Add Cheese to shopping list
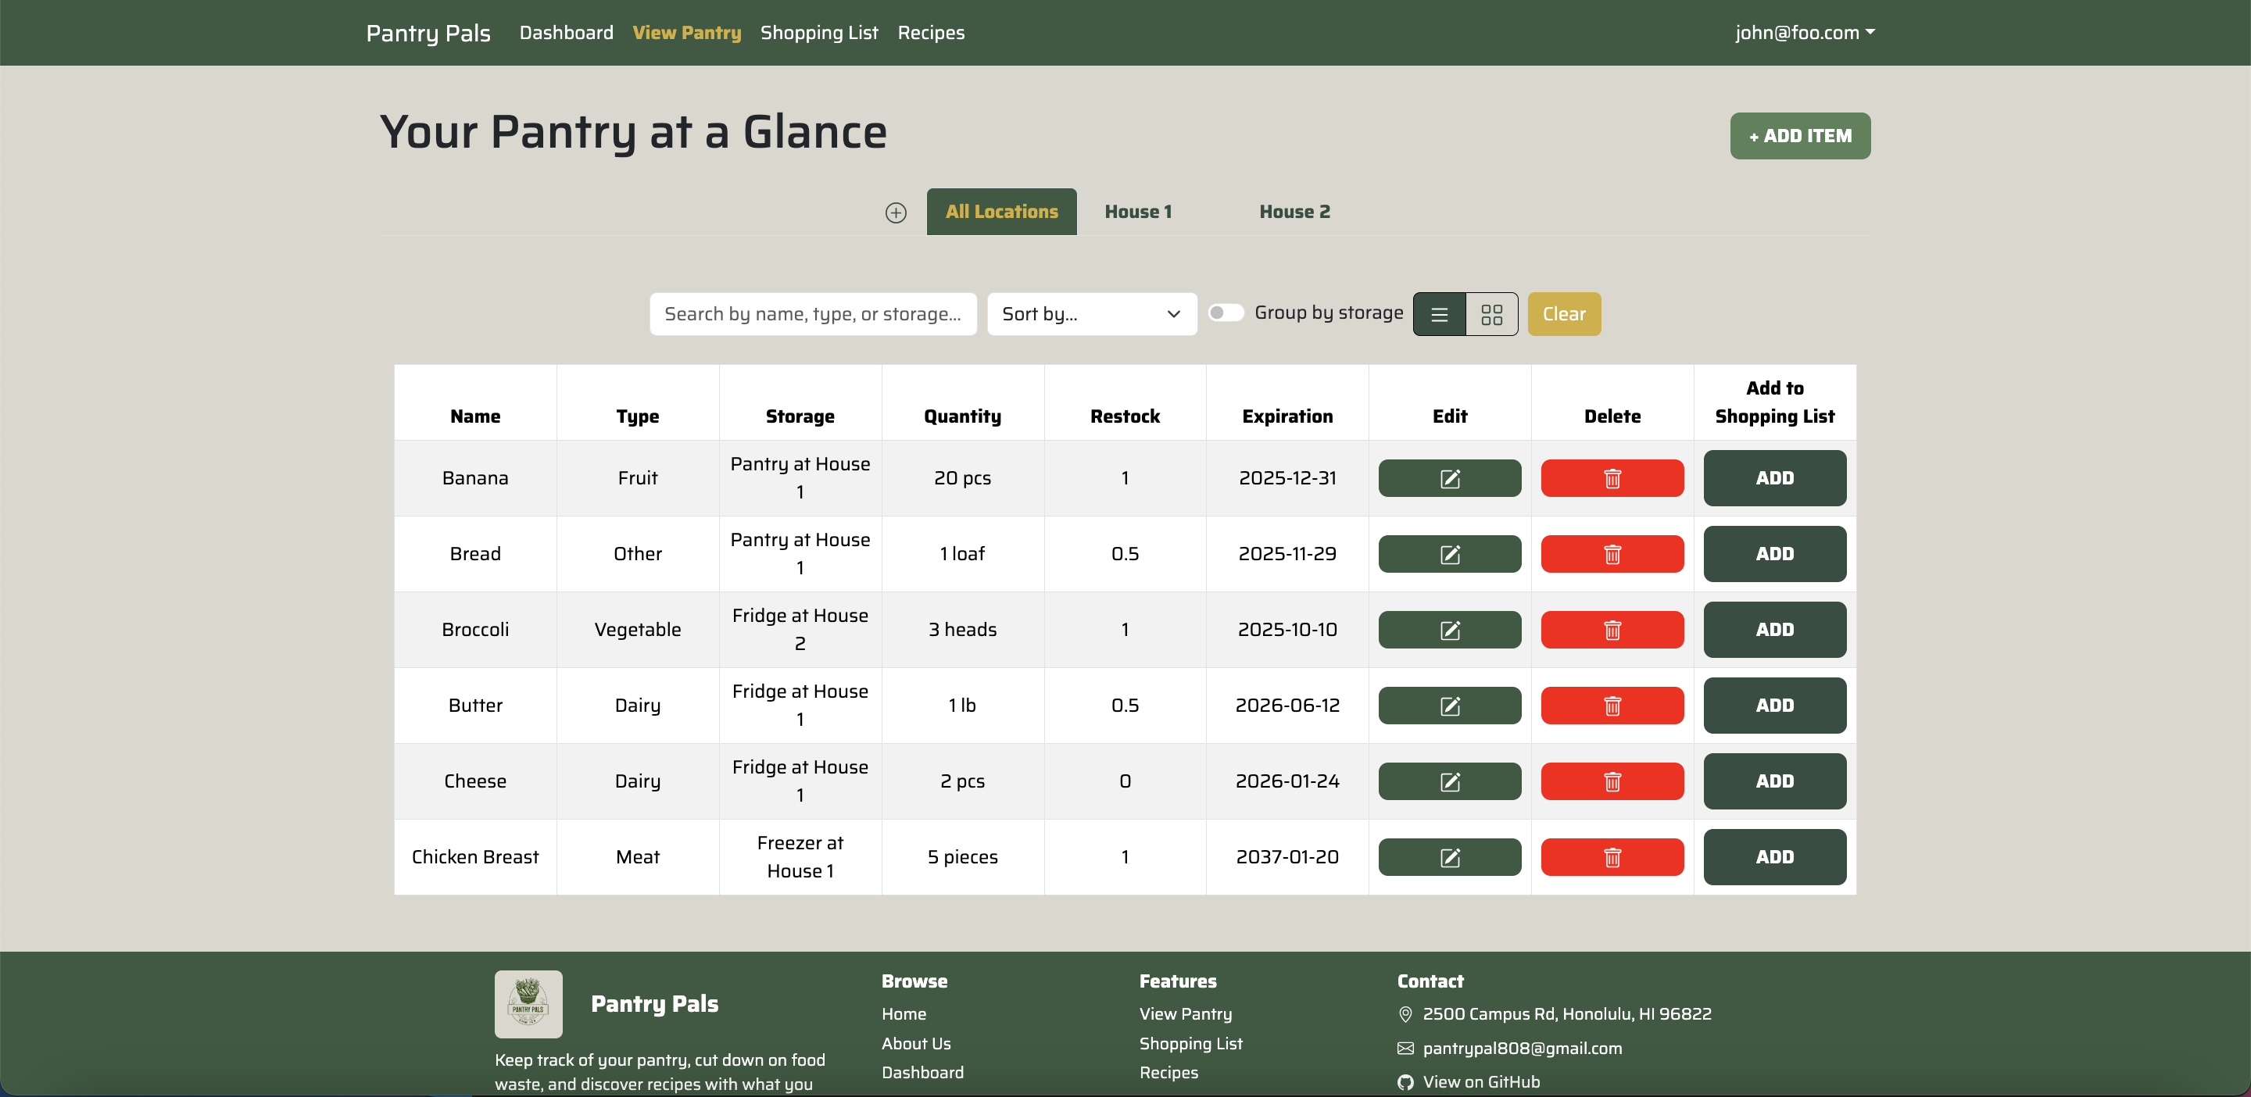The width and height of the screenshot is (2251, 1097). (x=1774, y=781)
